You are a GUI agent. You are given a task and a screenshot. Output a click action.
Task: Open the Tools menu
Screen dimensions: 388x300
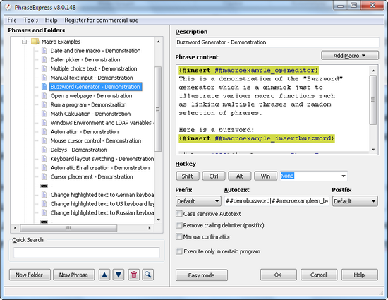coord(30,20)
